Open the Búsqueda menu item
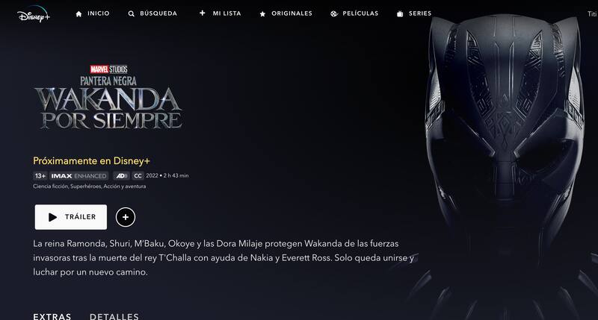This screenshot has width=598, height=320. 158,13
